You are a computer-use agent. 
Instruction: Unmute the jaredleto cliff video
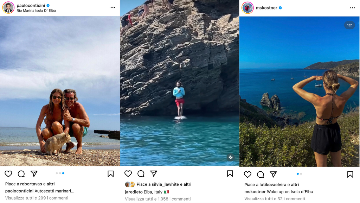click(230, 157)
